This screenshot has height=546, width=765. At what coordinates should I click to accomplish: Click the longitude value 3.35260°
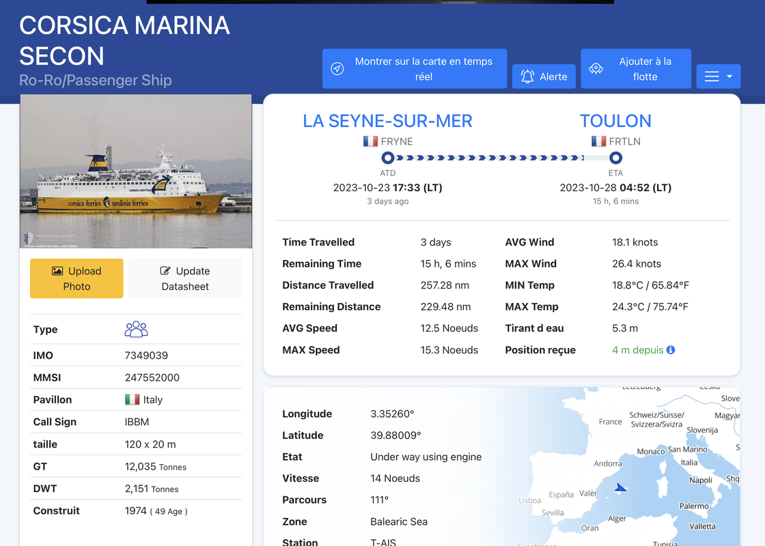(x=392, y=414)
